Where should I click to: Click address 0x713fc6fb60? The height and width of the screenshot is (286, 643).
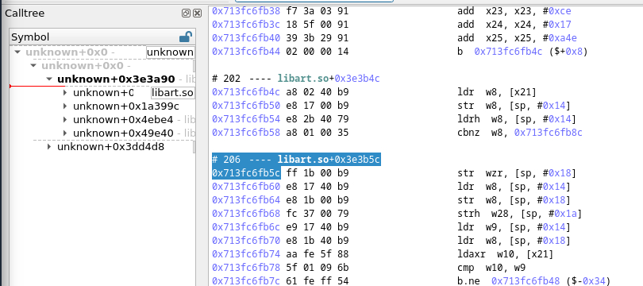(x=246, y=187)
